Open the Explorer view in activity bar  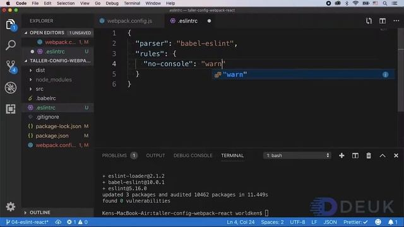11,25
